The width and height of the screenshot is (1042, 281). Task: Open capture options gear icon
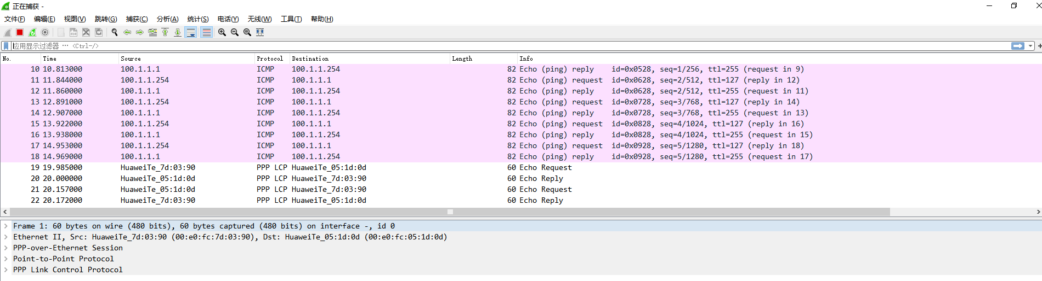45,32
